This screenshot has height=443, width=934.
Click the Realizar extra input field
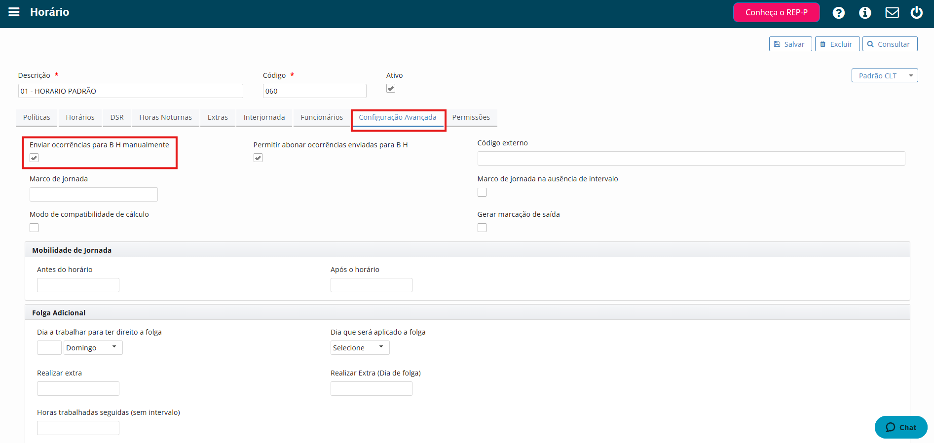78,388
